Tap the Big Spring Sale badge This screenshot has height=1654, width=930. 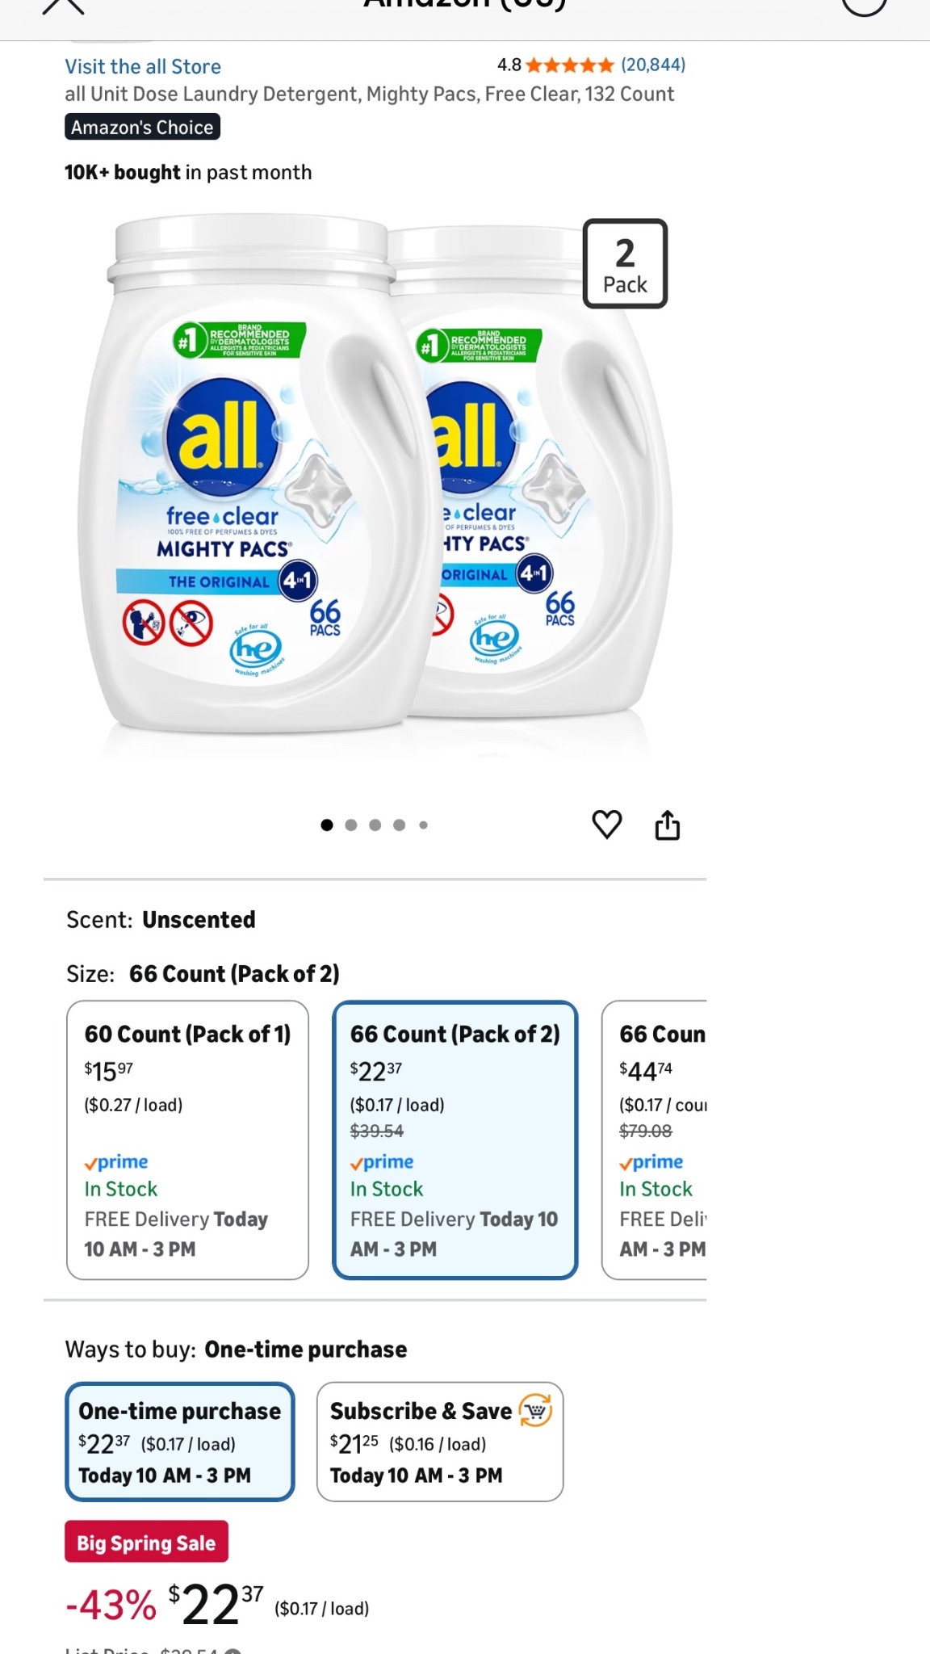pos(146,1542)
